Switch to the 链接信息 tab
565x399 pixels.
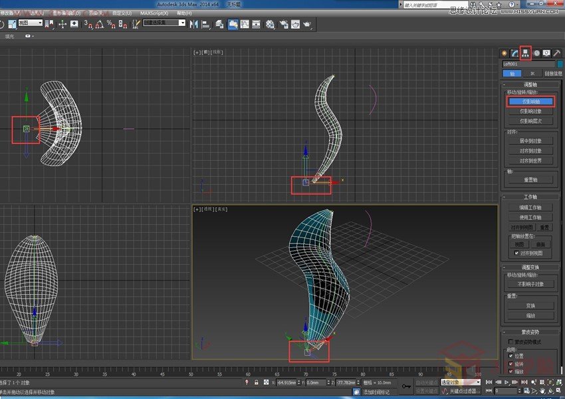pyautogui.click(x=553, y=74)
